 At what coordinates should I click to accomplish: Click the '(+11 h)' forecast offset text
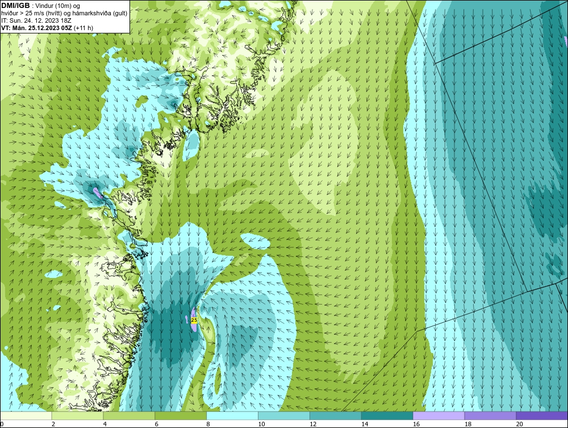[x=84, y=28]
